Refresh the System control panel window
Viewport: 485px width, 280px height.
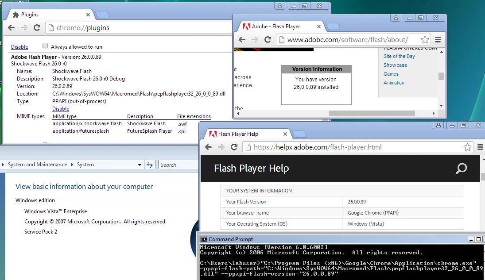pos(150,165)
